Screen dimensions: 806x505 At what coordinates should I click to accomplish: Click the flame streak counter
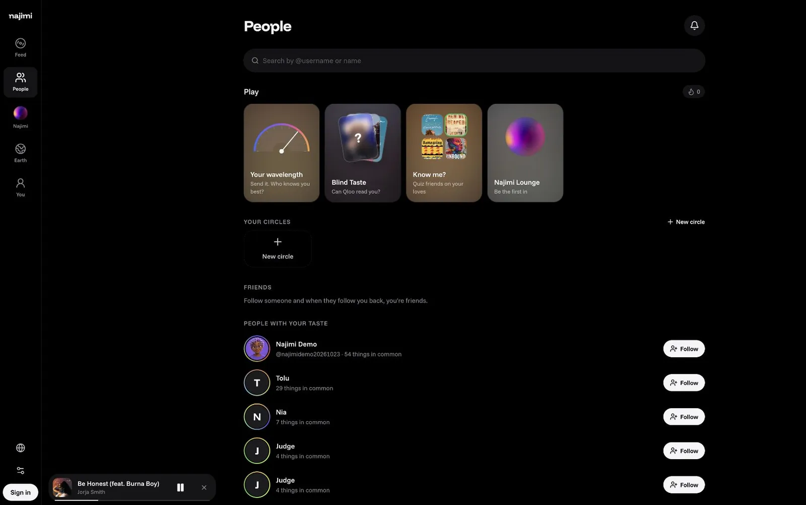point(694,92)
